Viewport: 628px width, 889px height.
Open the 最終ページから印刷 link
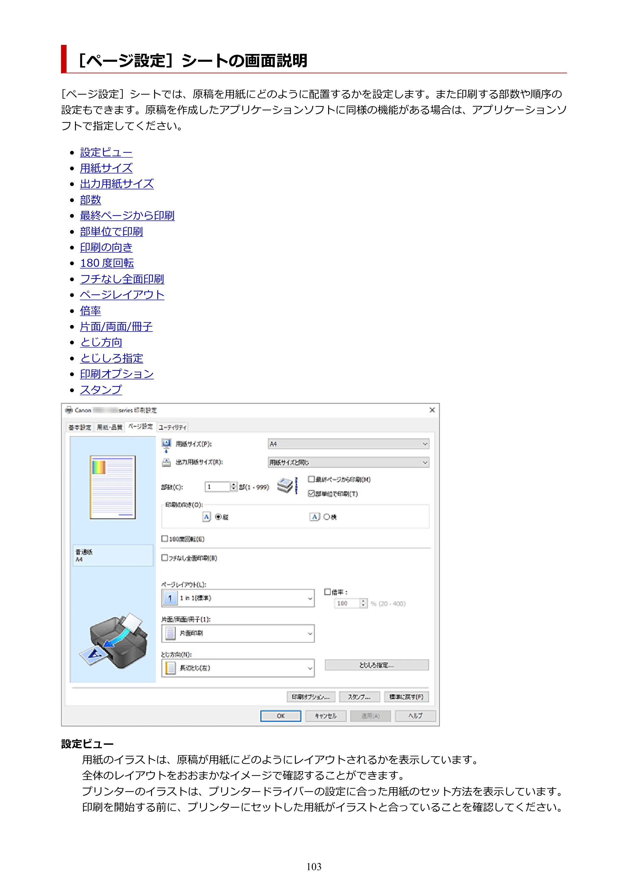127,216
